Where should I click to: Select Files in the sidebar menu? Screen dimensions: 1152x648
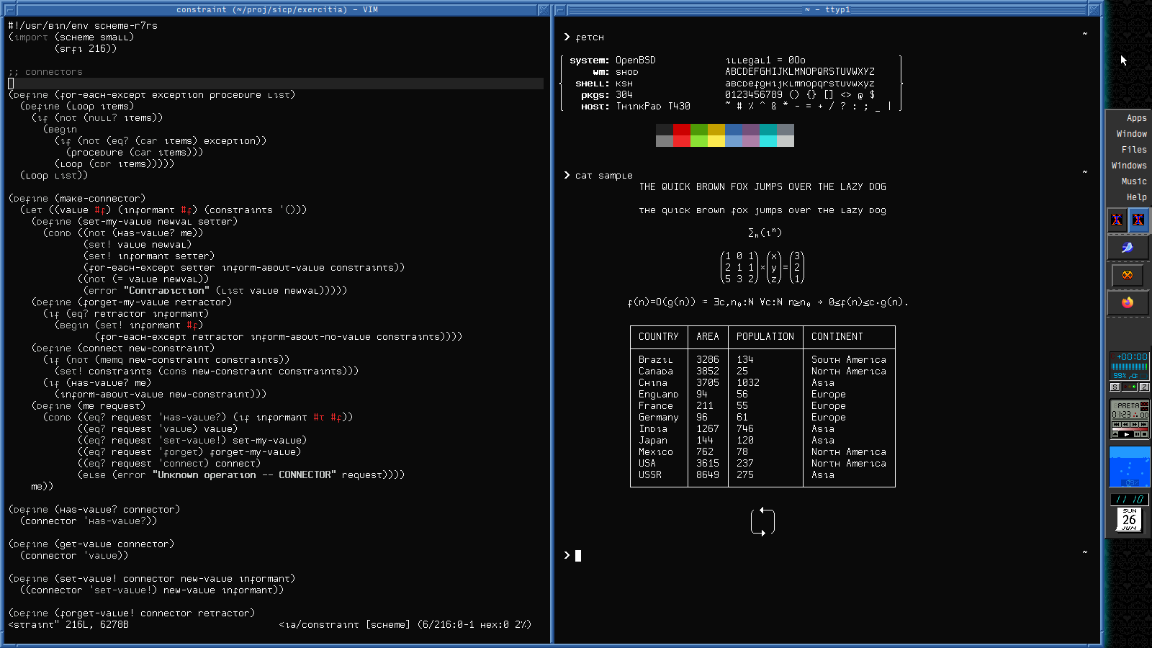point(1134,149)
